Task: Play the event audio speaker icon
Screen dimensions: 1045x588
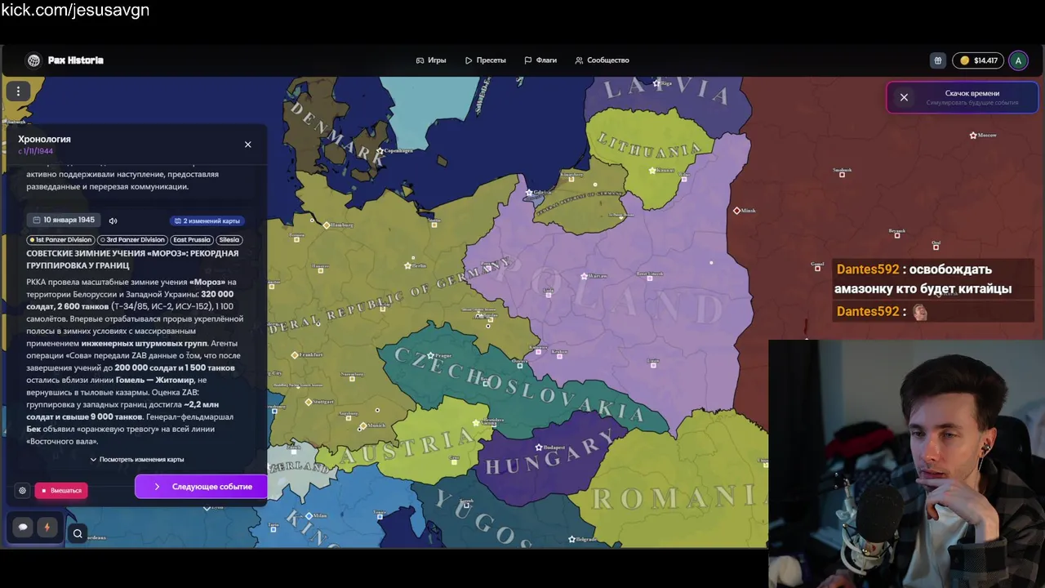Action: (x=113, y=220)
